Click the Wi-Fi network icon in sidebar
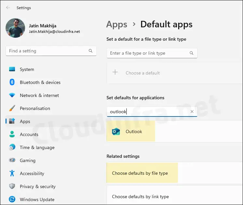 pyautogui.click(x=12, y=95)
